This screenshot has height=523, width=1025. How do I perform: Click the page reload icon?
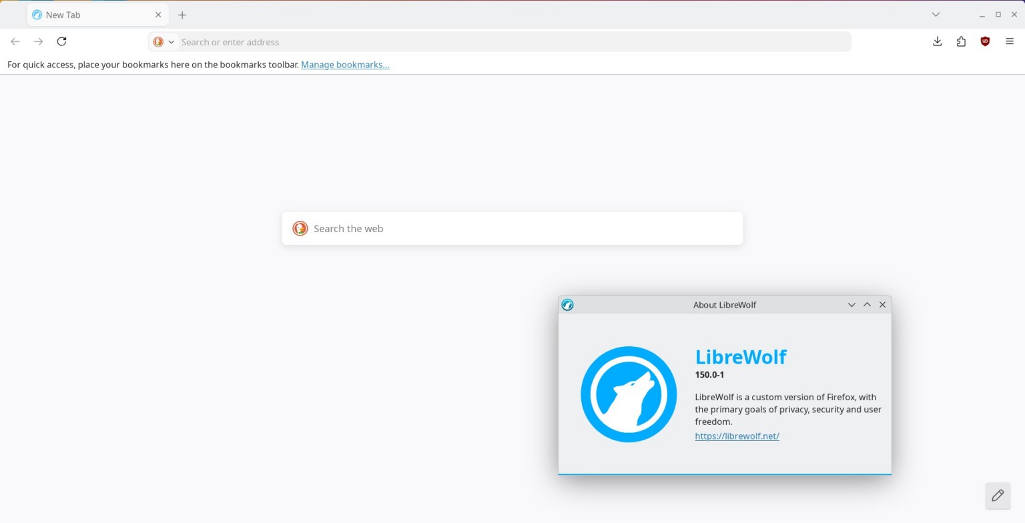61,41
